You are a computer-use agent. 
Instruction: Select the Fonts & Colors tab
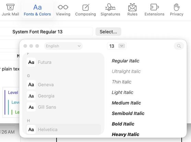coord(37,10)
